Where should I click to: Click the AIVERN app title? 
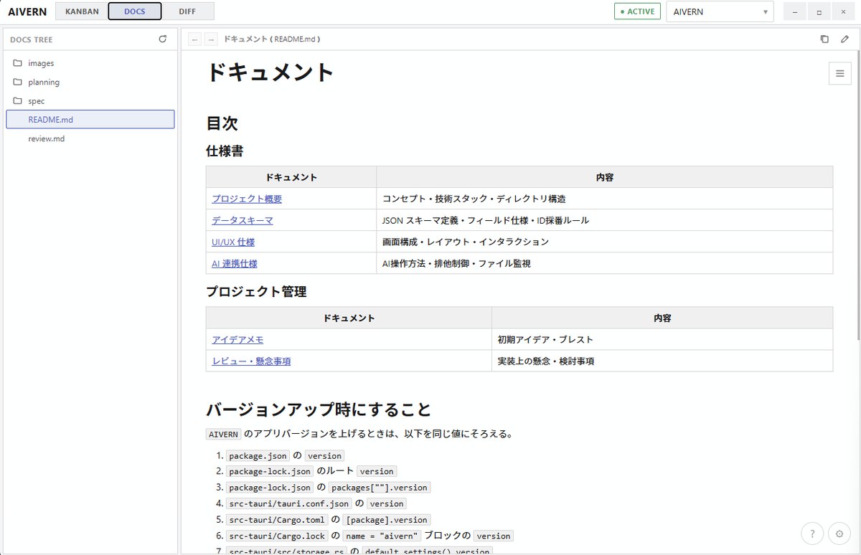[27, 11]
